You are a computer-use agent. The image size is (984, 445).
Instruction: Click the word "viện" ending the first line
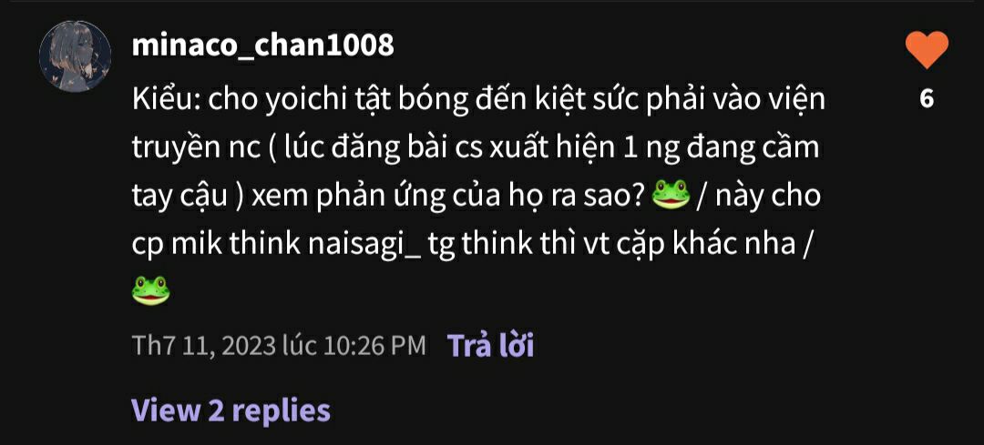click(x=797, y=100)
